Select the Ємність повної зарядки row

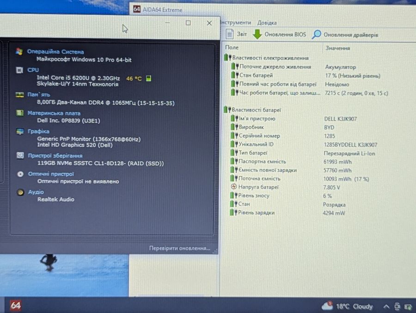(x=291, y=170)
